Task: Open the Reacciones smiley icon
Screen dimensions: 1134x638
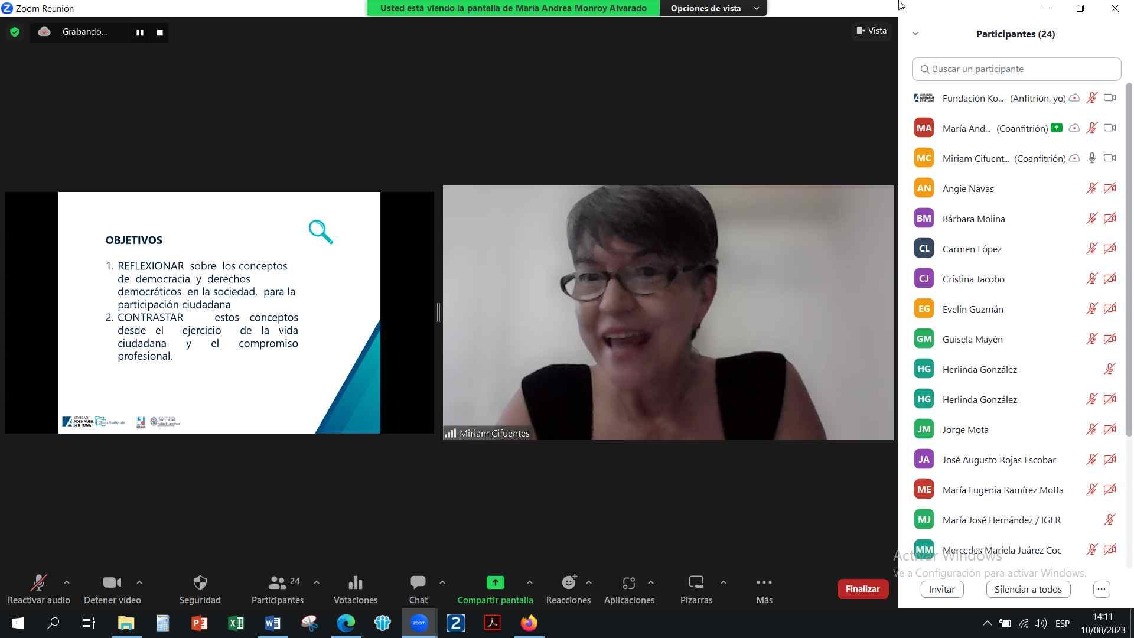Action: [568, 583]
